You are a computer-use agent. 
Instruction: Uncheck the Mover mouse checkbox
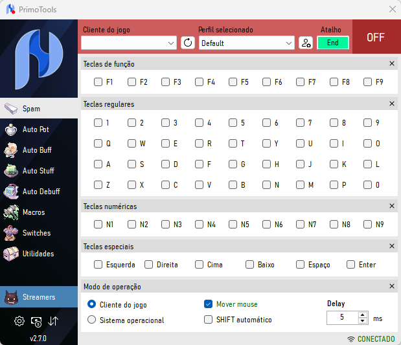click(x=208, y=304)
